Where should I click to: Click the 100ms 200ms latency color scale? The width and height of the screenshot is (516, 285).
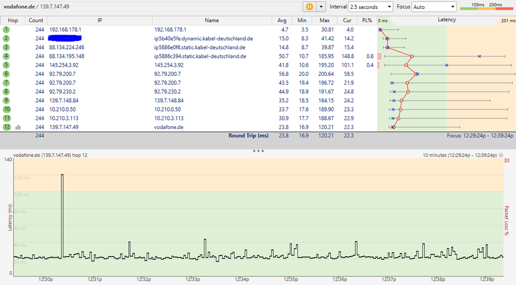pyautogui.click(x=487, y=6)
